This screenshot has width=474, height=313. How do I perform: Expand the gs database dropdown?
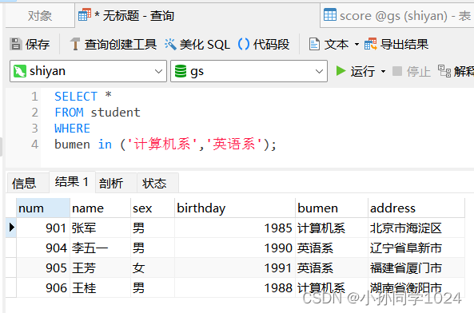point(319,71)
